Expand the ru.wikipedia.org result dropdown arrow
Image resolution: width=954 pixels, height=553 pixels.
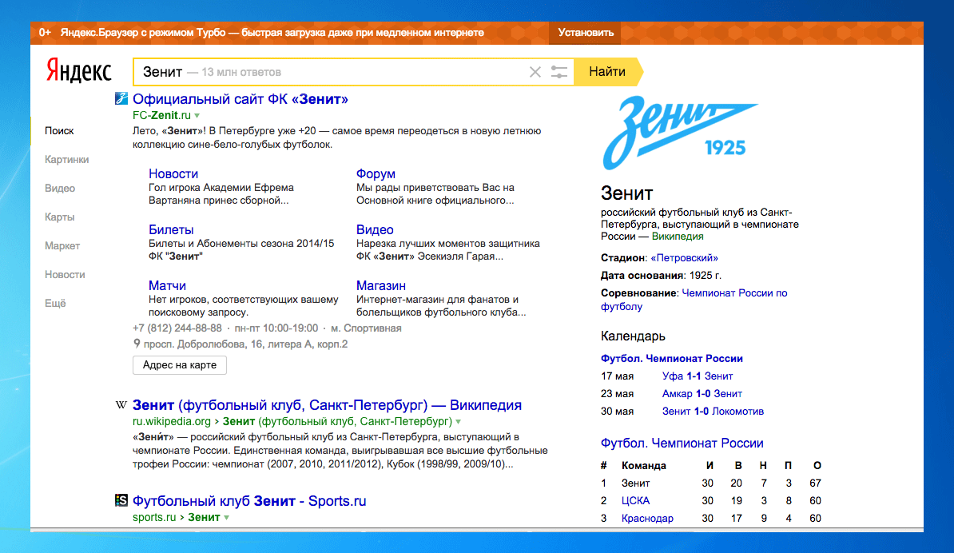458,422
